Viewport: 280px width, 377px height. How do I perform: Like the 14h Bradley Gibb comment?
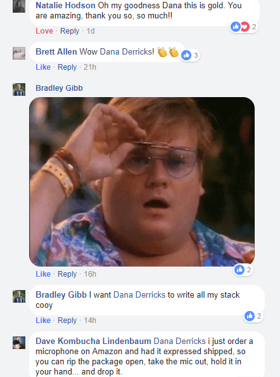(x=43, y=321)
